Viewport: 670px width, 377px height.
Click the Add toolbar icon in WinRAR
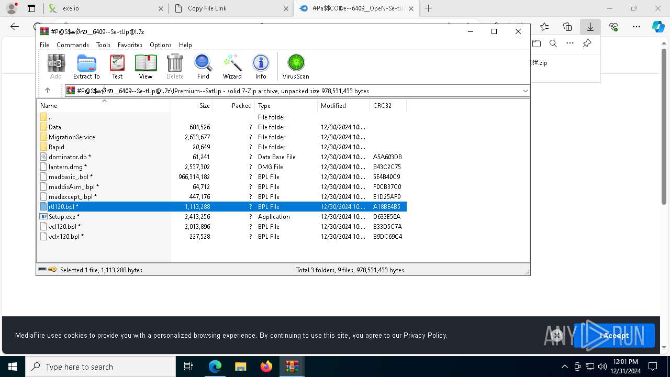pos(56,67)
